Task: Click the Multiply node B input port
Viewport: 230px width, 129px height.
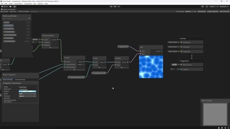Action: (x=116, y=65)
